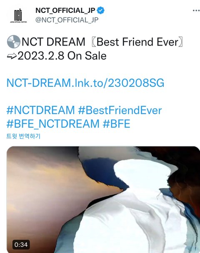200x253 pixels.
Task: Open the three-dot more options menu
Action: coord(196,11)
